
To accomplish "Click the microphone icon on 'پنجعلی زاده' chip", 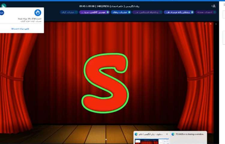I will click(192, 12).
